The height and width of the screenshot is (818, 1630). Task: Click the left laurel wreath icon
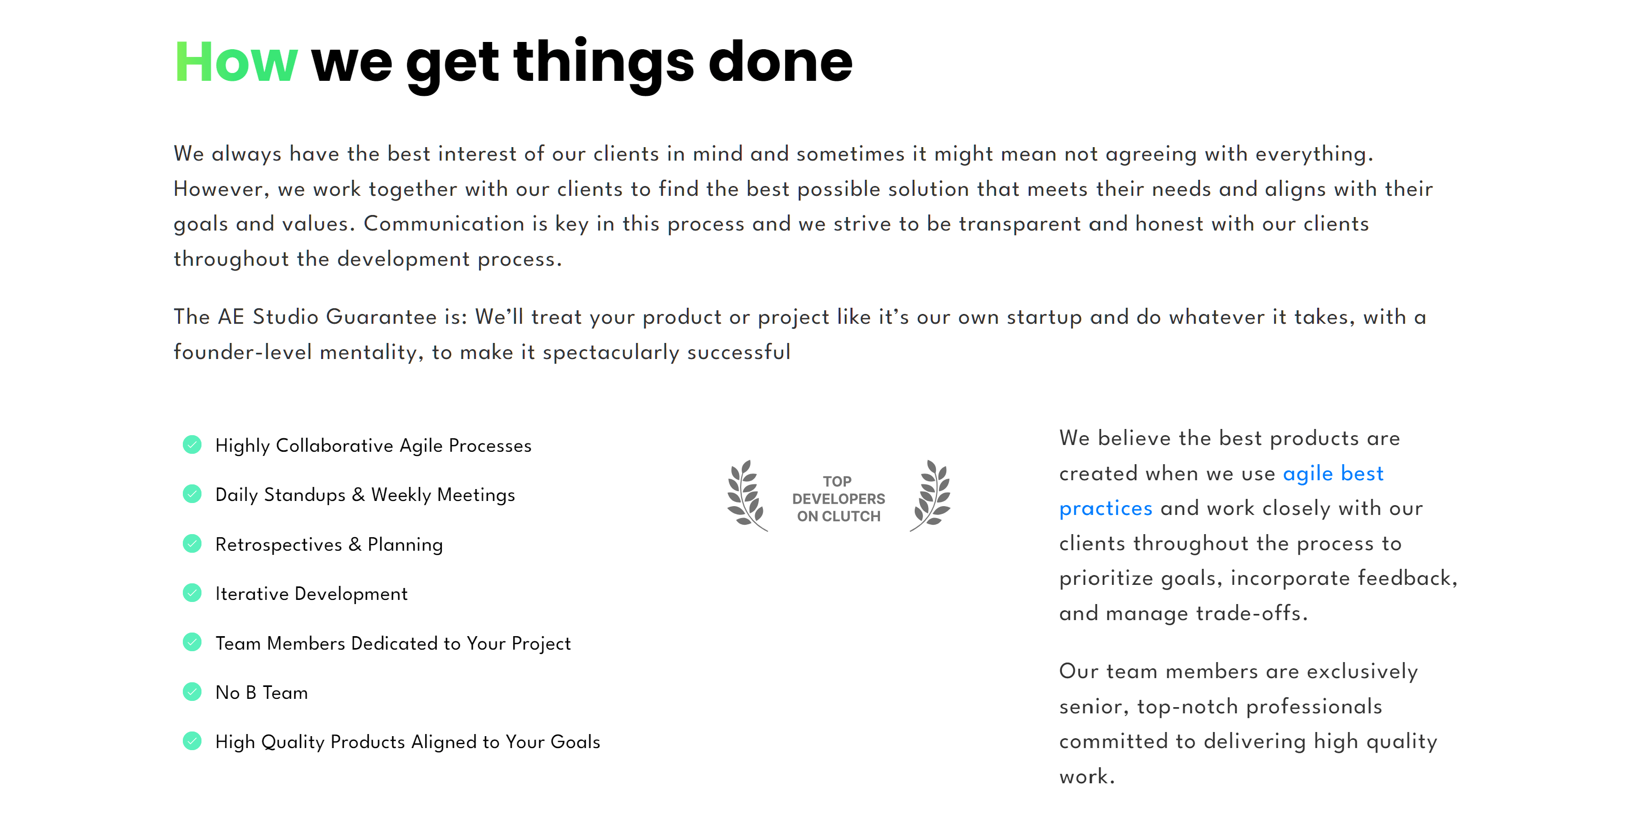pos(746,495)
